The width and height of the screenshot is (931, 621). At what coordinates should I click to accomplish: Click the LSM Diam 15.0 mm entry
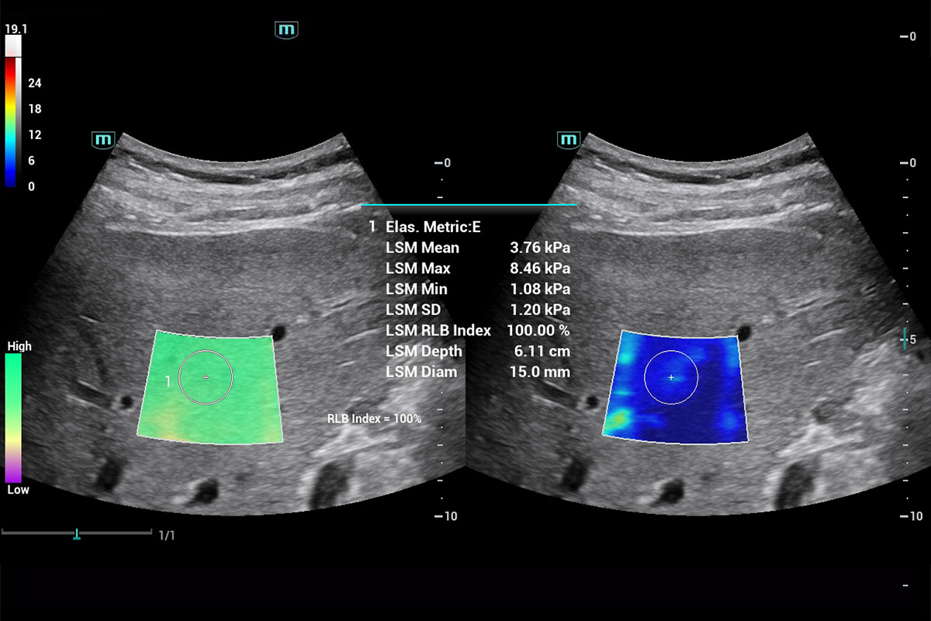477,372
